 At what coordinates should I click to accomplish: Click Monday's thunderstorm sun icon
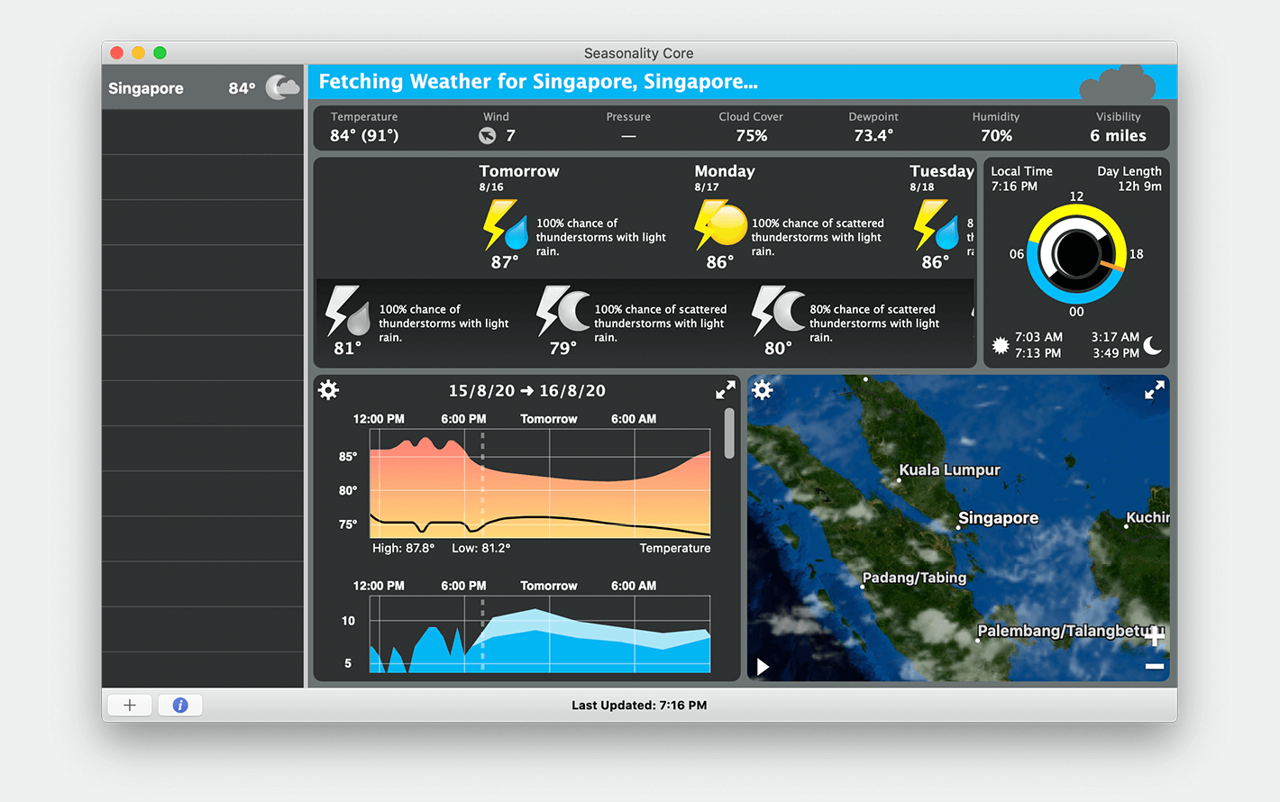click(721, 225)
